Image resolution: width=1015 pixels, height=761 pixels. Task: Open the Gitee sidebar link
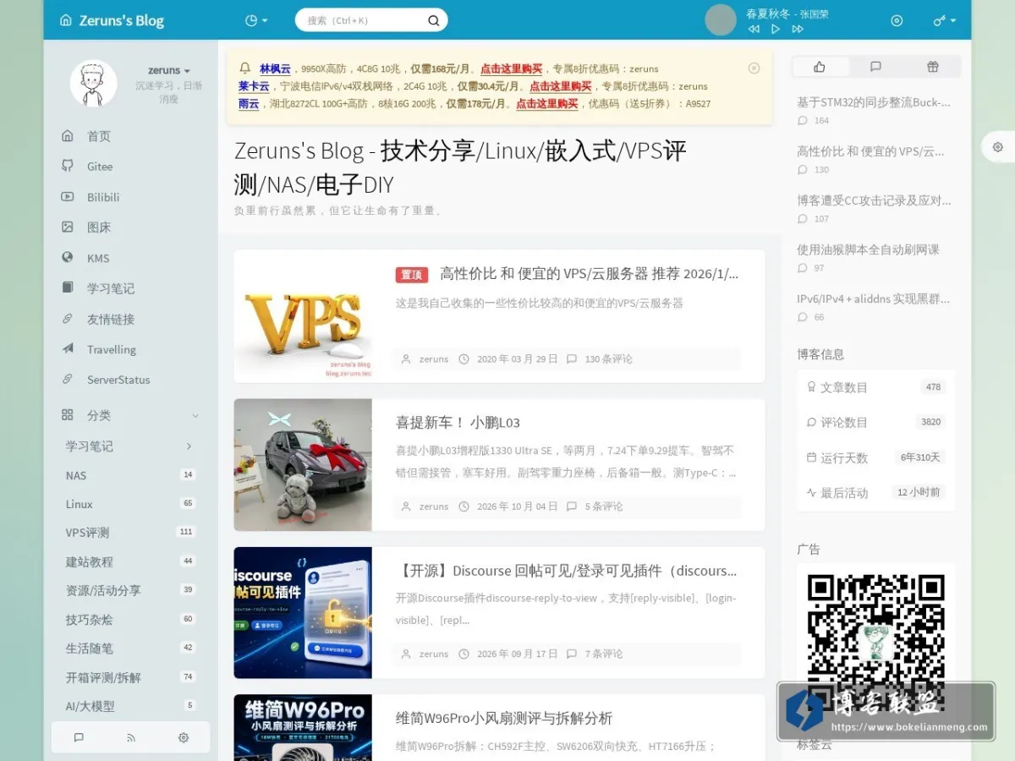[98, 167]
